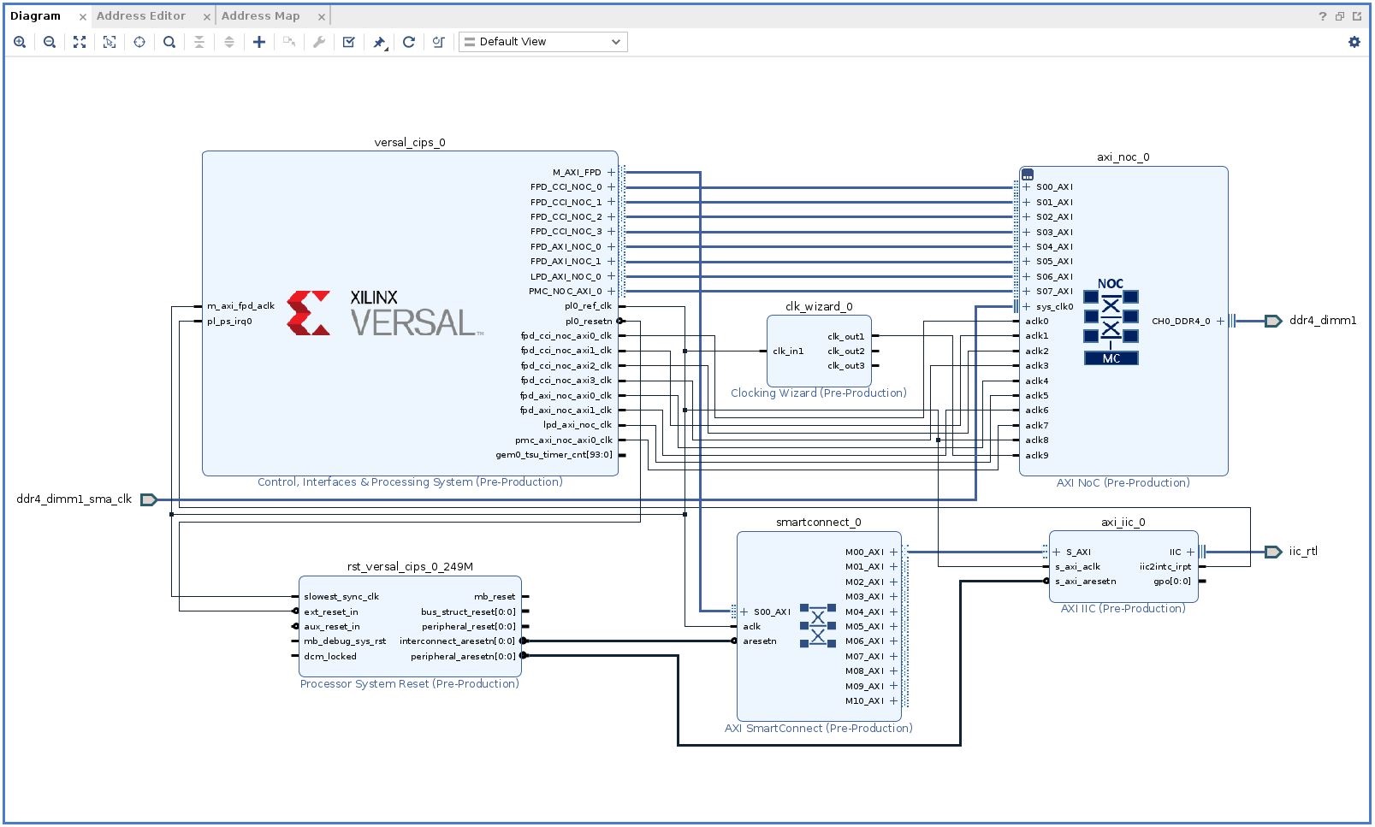
Task: Click the Customize Block wrench icon
Action: click(319, 42)
